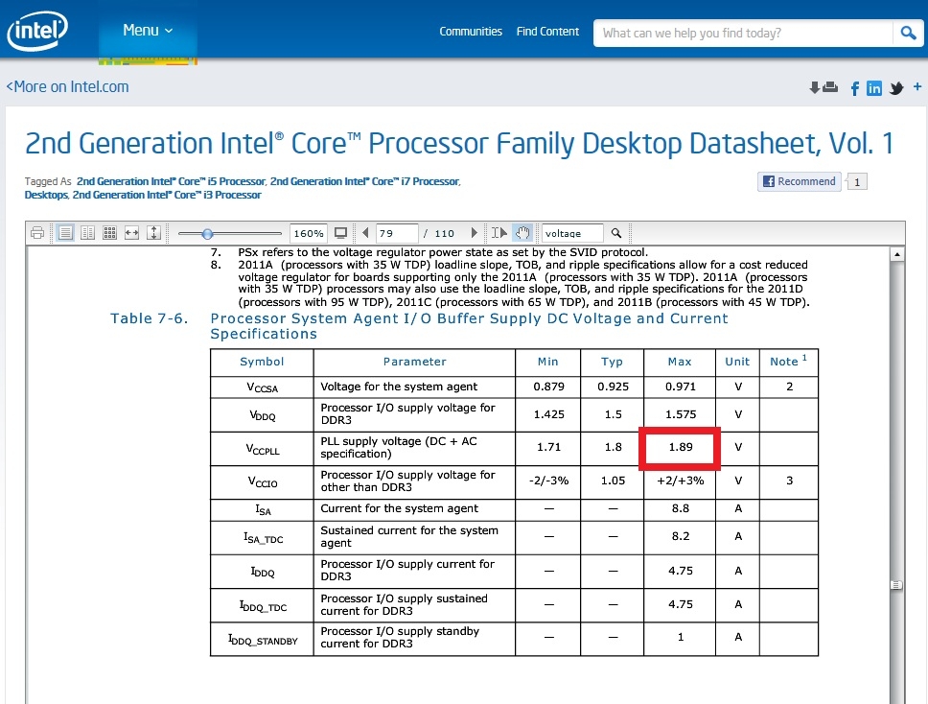Viewport: 928px width, 704px height.
Task: Activate the text selection tool
Action: pyautogui.click(x=499, y=233)
